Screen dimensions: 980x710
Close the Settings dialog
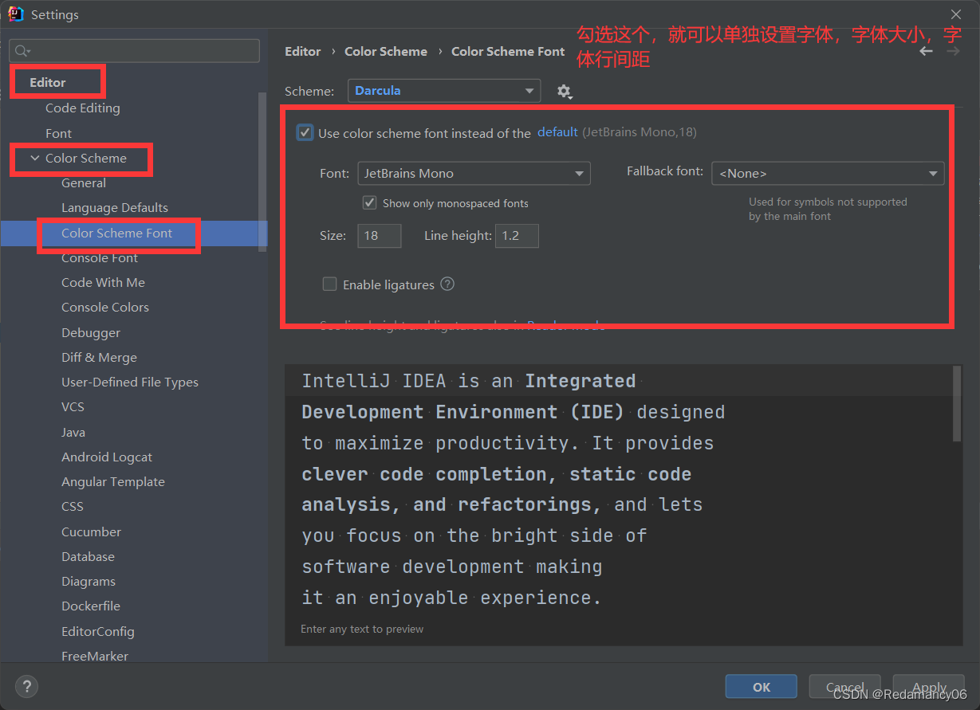[x=956, y=14]
